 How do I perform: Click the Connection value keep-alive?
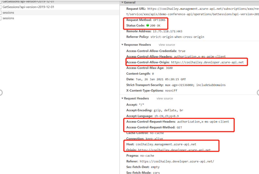point(154,139)
